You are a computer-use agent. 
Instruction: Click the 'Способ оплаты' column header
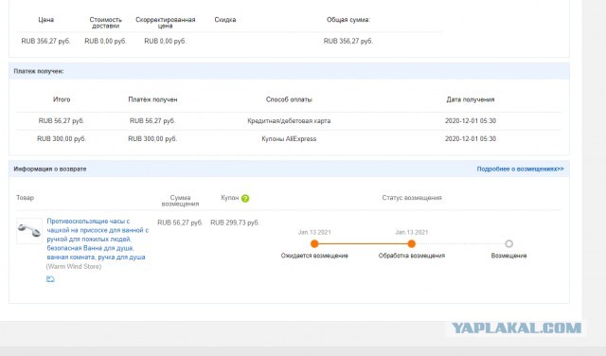[289, 99]
